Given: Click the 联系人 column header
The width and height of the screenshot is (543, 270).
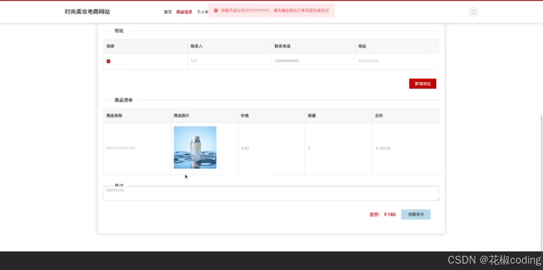Looking at the screenshot, I should (196, 46).
